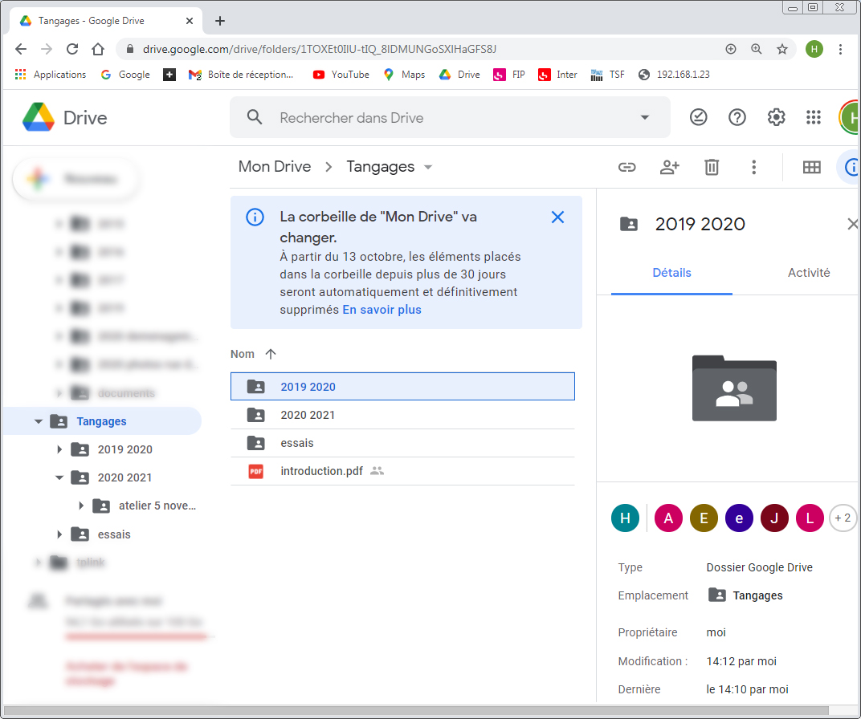Screen dimensions: 861x719
Task: Click the browser back arrow
Action: pos(21,49)
